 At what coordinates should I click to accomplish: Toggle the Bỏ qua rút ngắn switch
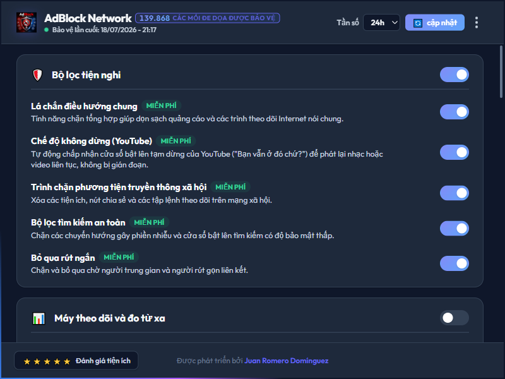pyautogui.click(x=454, y=263)
